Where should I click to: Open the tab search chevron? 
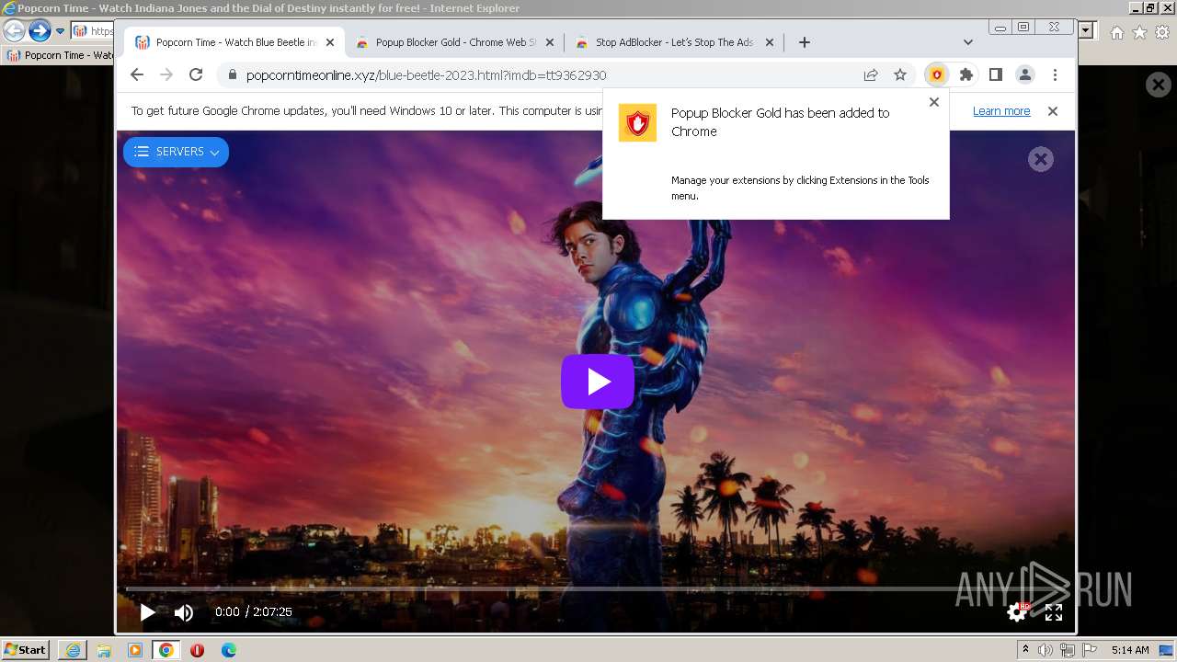[967, 42]
